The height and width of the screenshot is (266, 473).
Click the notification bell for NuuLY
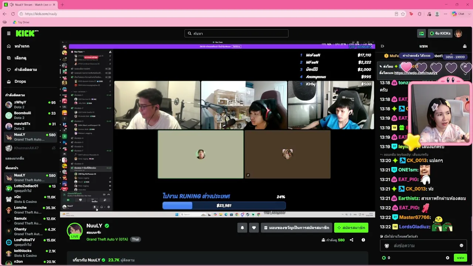242,228
